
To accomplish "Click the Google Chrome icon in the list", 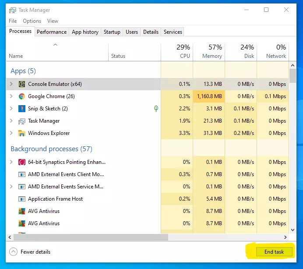I will (x=22, y=96).
